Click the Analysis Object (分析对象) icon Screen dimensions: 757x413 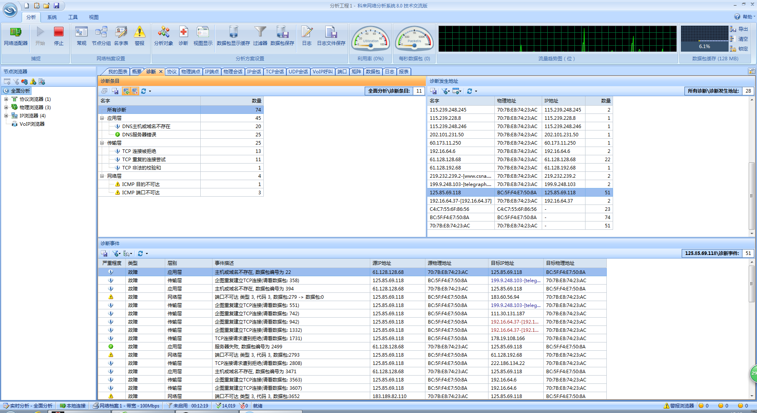point(163,32)
